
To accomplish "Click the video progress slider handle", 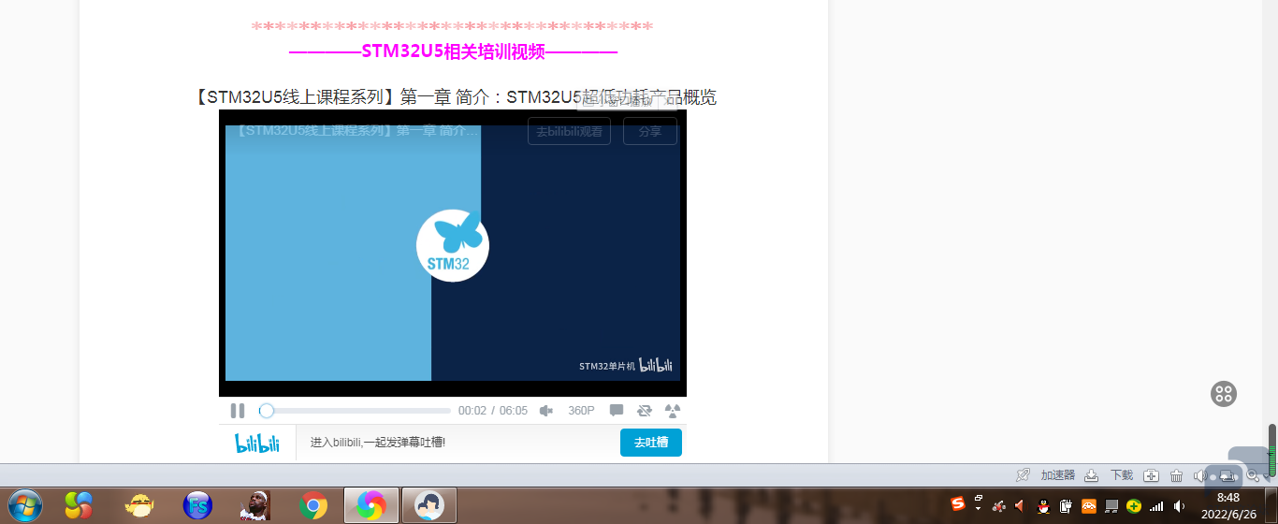I will [x=267, y=411].
